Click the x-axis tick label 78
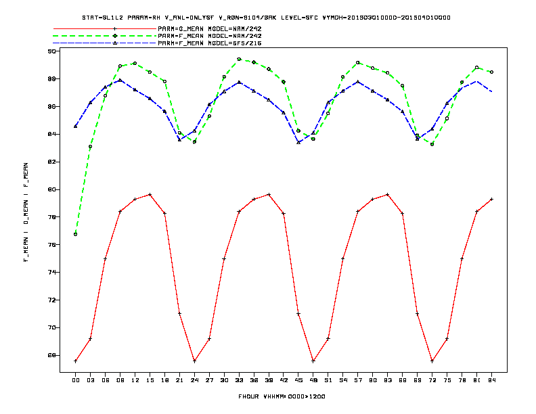This screenshot has width=536, height=414. [462, 380]
